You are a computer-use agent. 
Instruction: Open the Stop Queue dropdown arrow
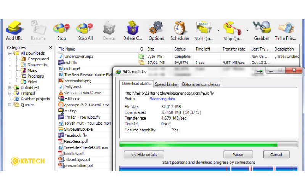247,30
